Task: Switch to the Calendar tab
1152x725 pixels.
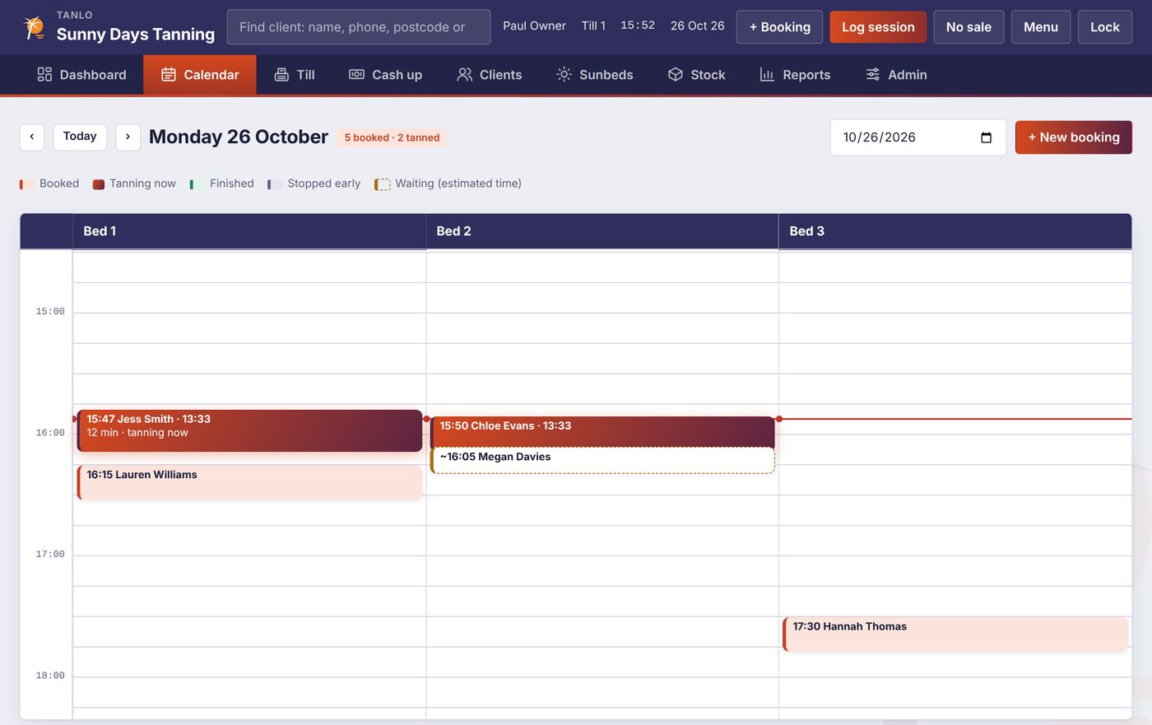Action: point(200,74)
